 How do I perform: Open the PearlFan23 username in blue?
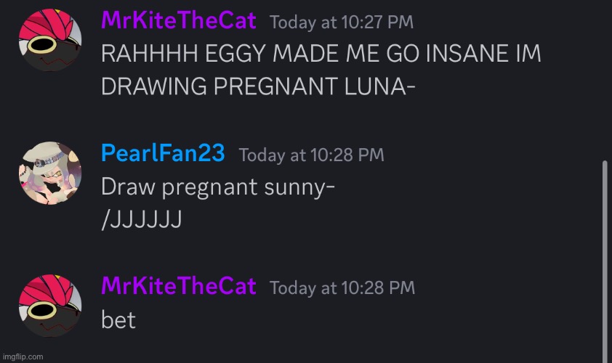coord(163,154)
